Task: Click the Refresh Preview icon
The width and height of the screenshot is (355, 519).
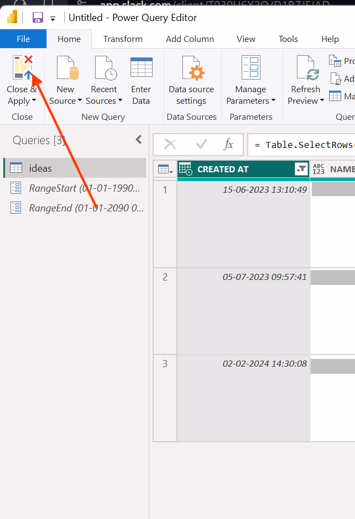Action: tap(307, 68)
